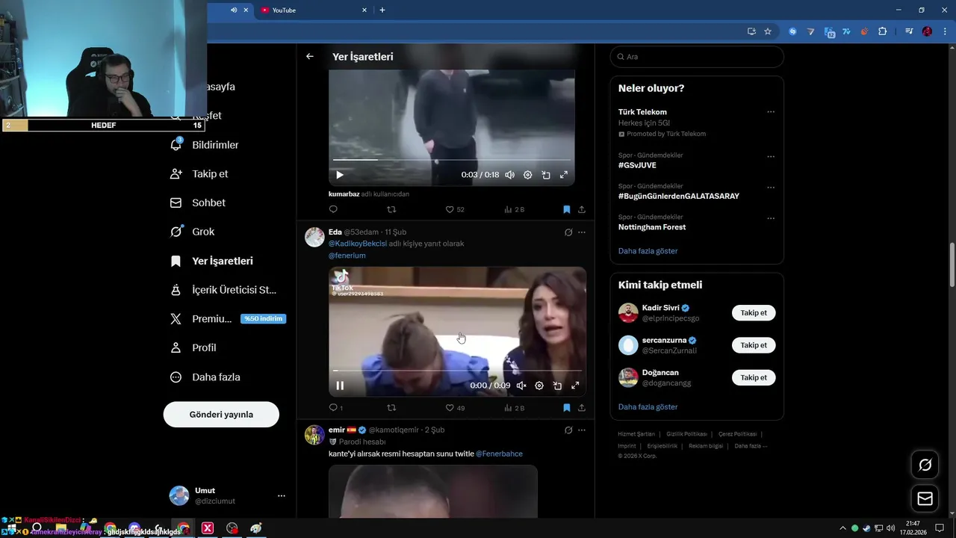Open more options on emir's post
Viewport: 956px width, 538px height.
click(x=582, y=430)
